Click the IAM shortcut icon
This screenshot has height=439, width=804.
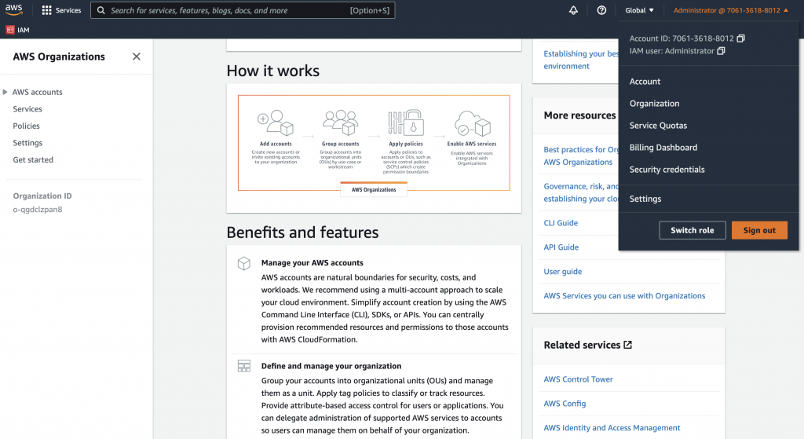pos(9,31)
